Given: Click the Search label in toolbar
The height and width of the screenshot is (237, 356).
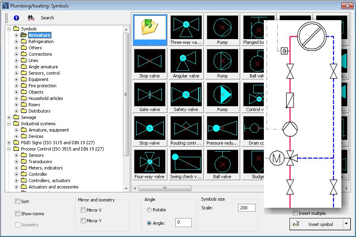Looking at the screenshot, I should tap(47, 18).
